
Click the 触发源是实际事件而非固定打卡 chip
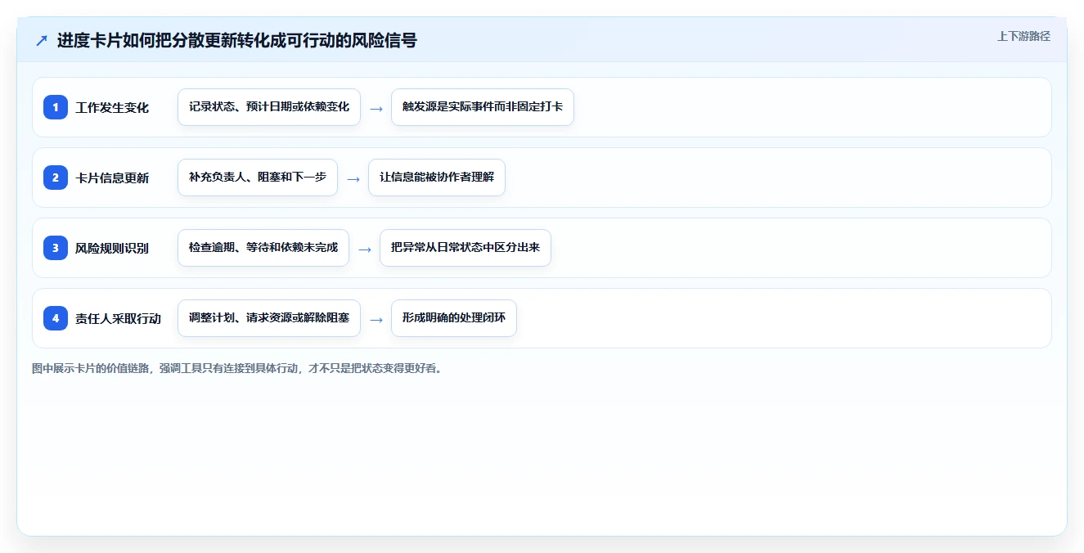[483, 107]
